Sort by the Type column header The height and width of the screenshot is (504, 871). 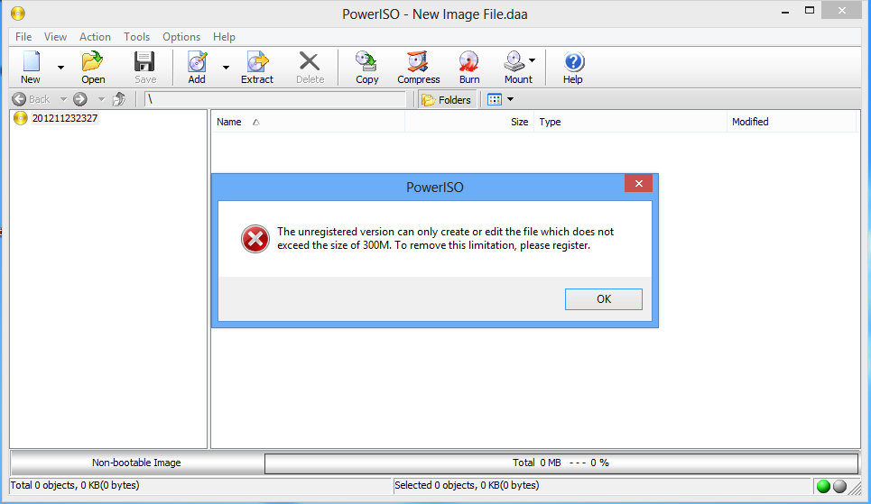tap(631, 122)
